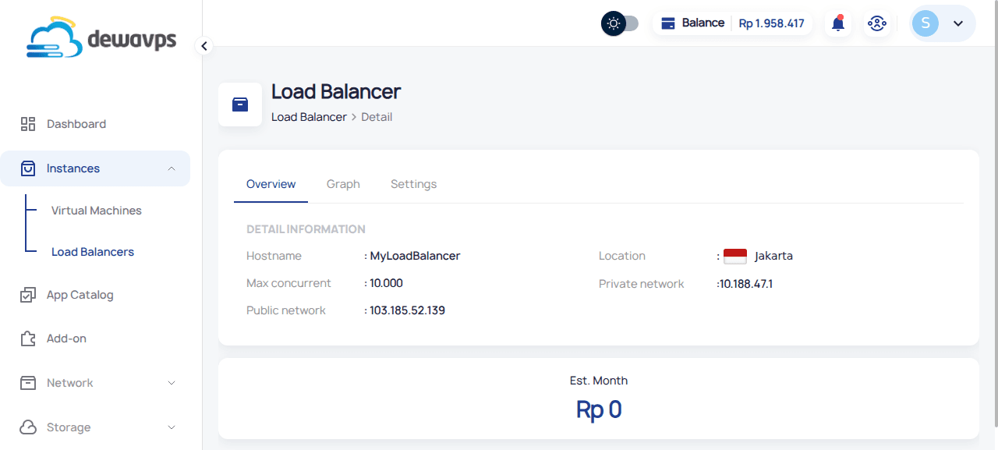Open the Dashboard icon in sidebar
The height and width of the screenshot is (450, 998).
28,123
